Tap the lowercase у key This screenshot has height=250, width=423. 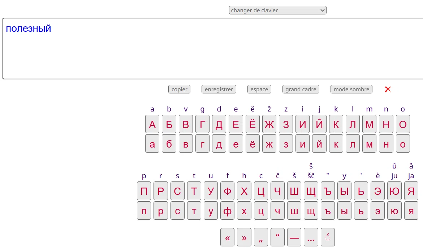click(211, 210)
